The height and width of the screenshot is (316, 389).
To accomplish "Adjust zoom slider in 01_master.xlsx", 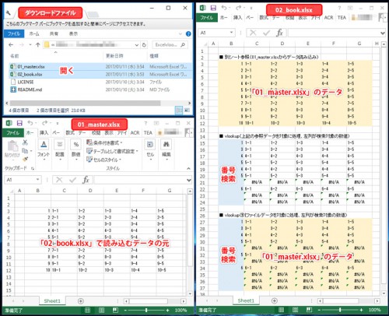I will pyautogui.click(x=146, y=310).
